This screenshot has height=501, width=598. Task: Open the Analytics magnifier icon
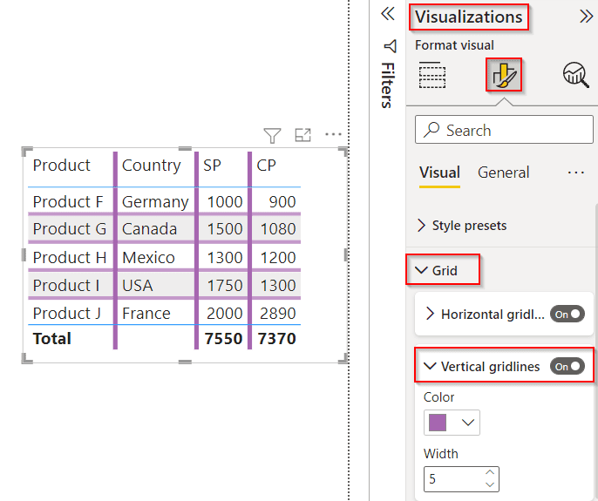pos(576,75)
